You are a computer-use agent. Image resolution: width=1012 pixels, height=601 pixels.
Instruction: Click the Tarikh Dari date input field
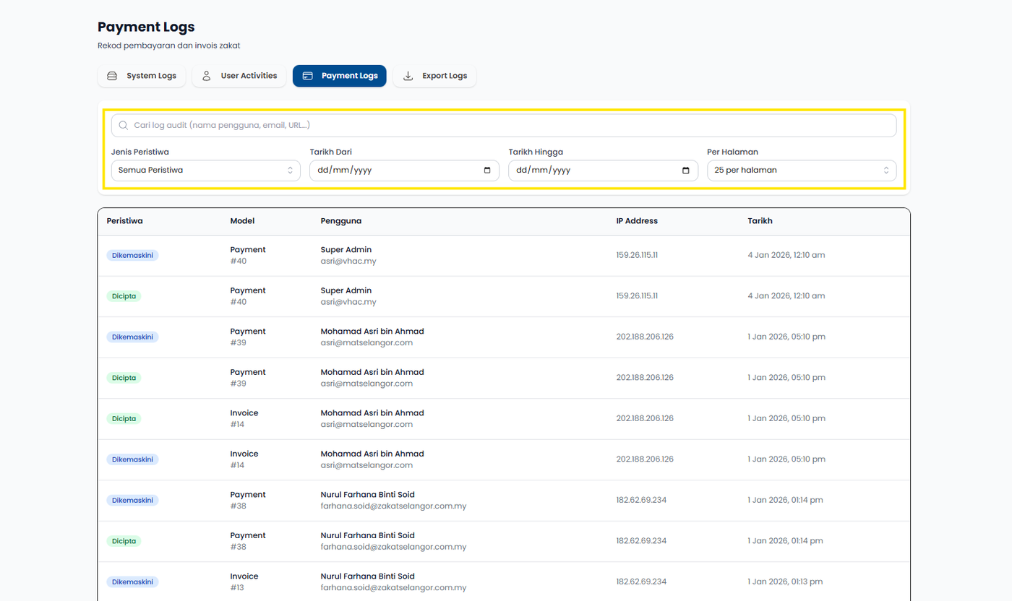pyautogui.click(x=390, y=170)
